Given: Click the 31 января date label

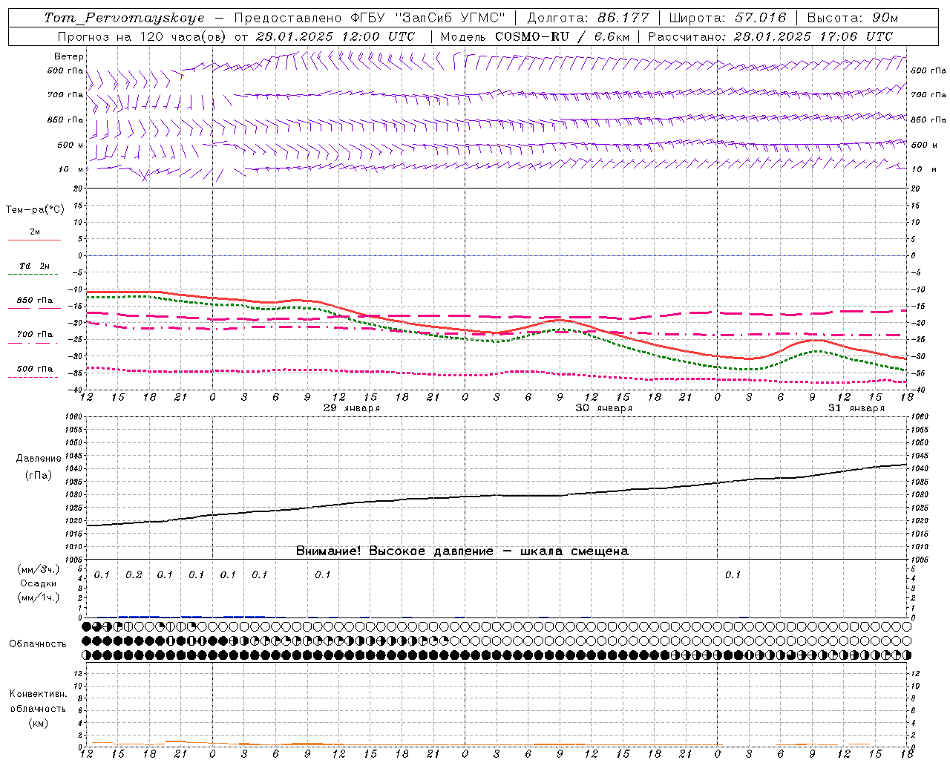Looking at the screenshot, I should (856, 408).
